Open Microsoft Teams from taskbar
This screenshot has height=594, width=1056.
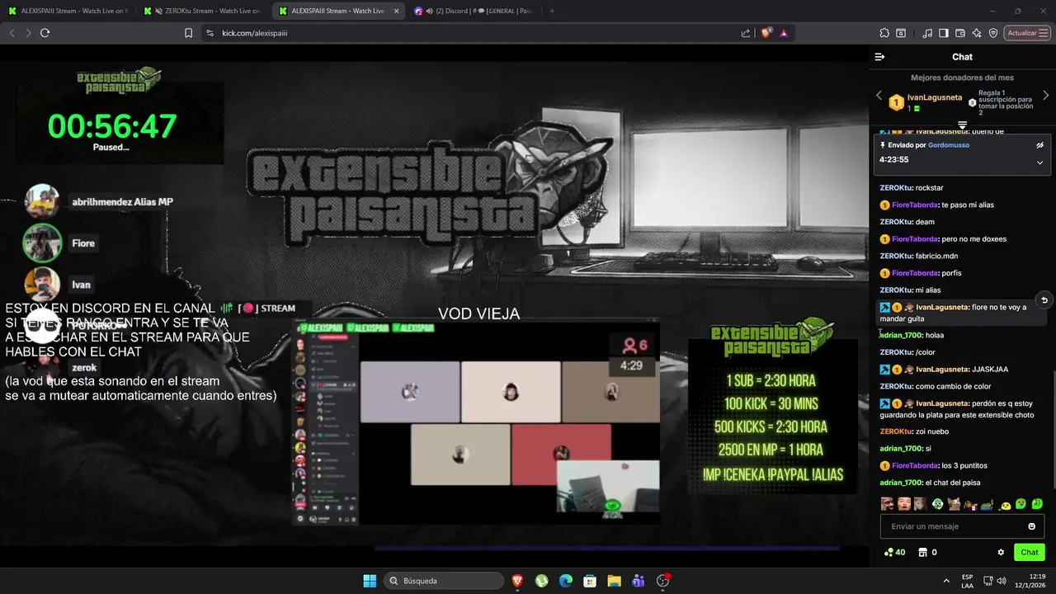638,581
